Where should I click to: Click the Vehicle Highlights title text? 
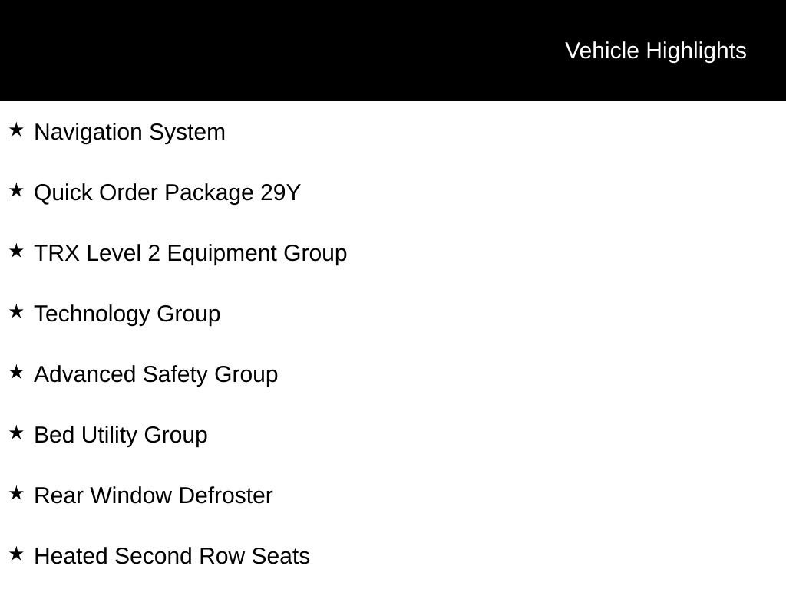[x=656, y=51]
